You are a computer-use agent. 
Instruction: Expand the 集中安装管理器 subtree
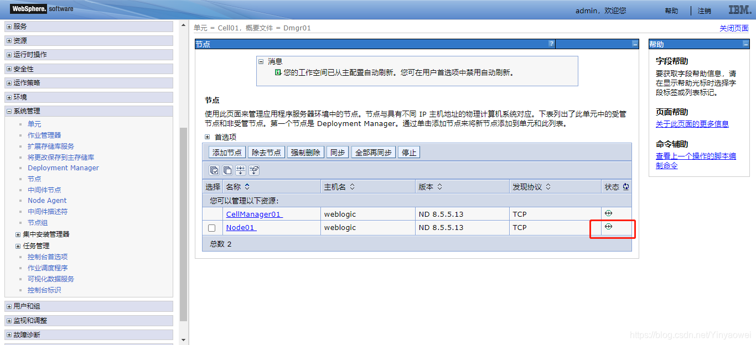18,234
